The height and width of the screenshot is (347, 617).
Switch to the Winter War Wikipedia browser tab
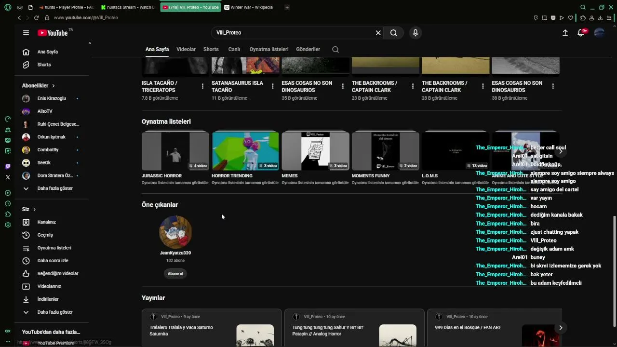click(251, 7)
